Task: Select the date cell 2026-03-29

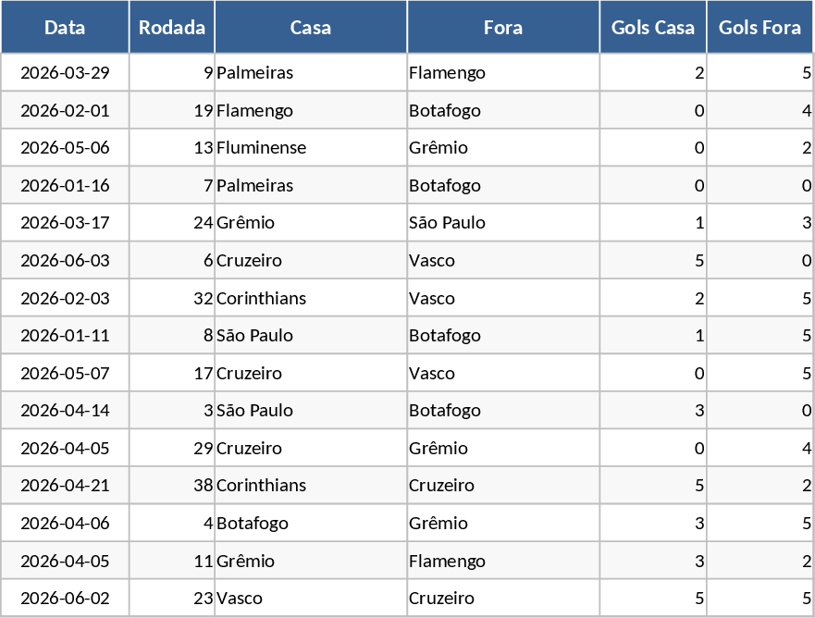Action: pyautogui.click(x=65, y=73)
